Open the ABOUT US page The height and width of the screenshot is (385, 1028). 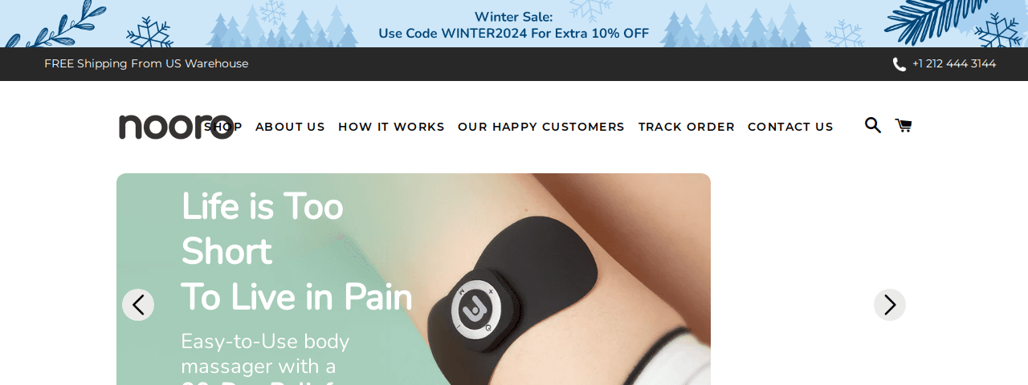[290, 127]
